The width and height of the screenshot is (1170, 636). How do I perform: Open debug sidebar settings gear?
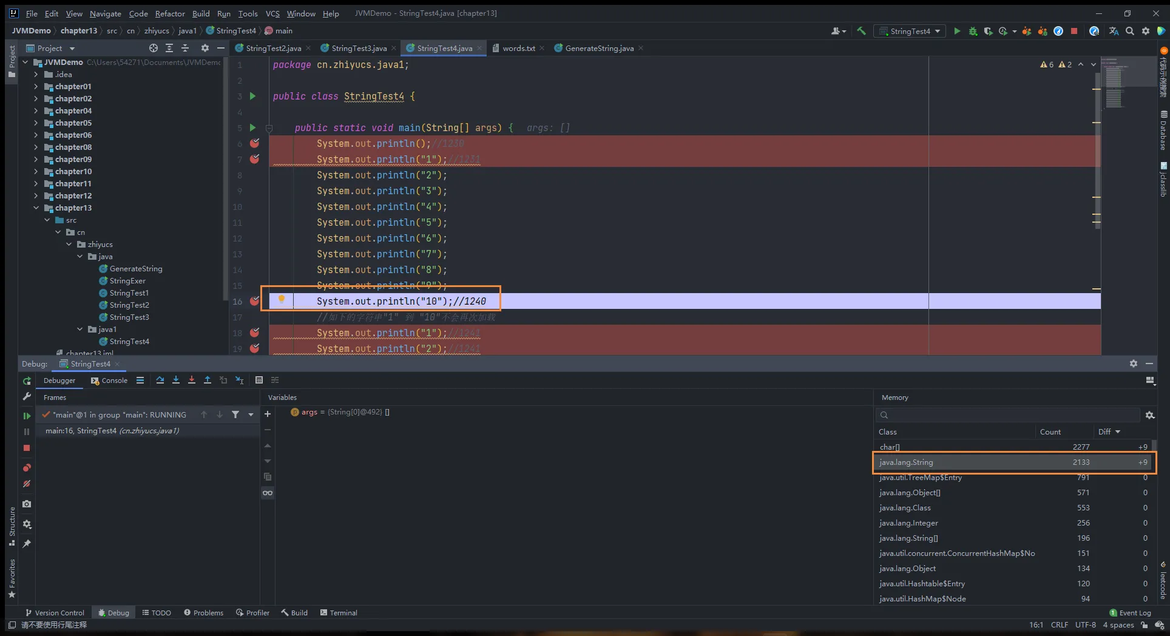27,524
